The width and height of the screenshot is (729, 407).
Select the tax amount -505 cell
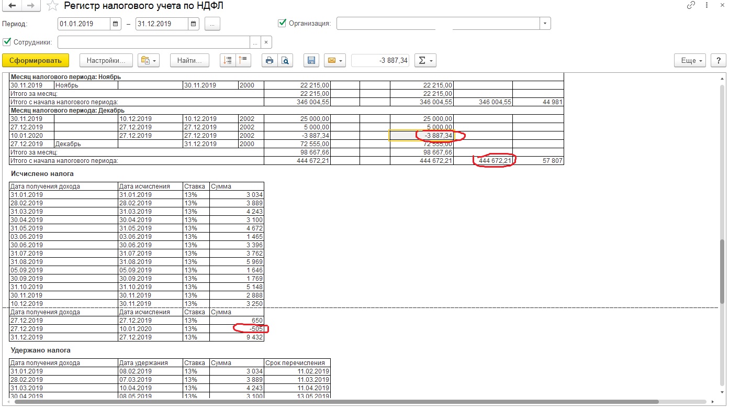(237, 328)
